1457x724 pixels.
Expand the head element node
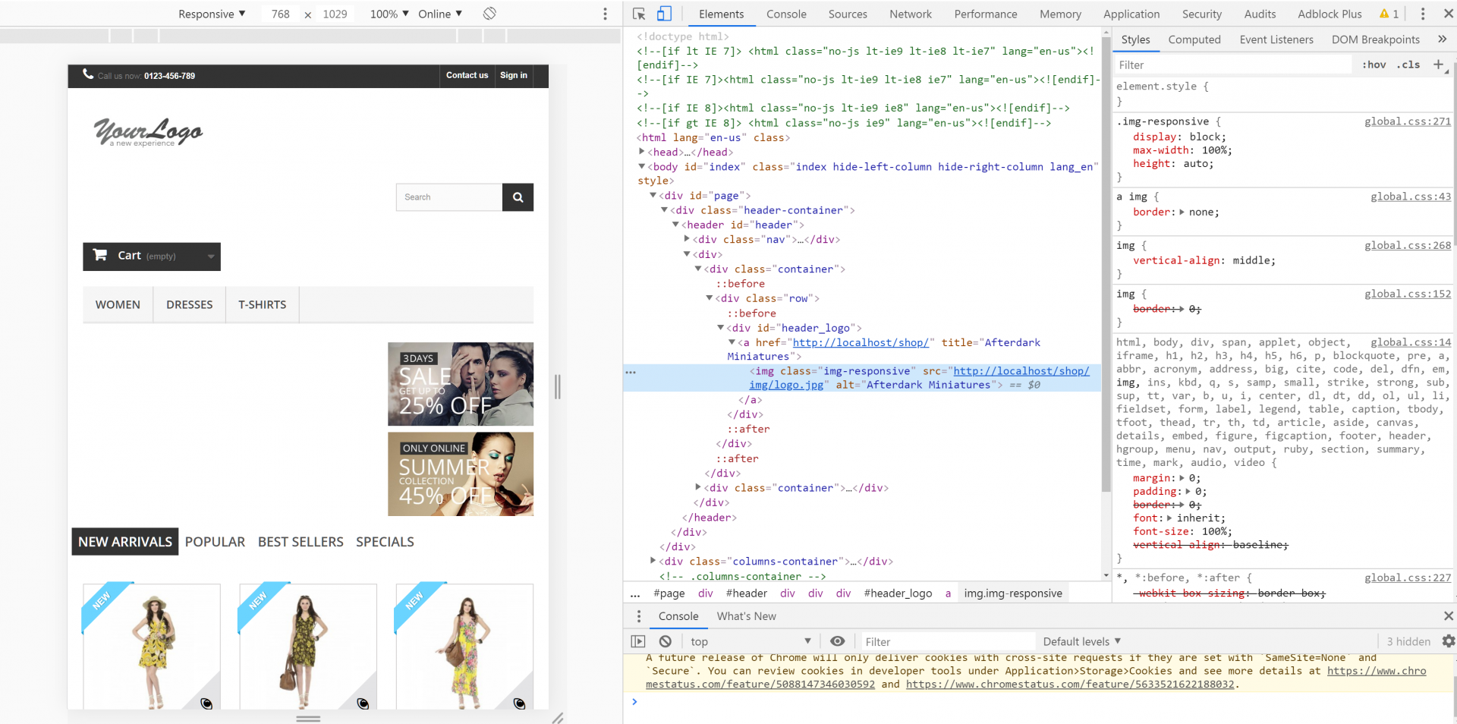[642, 152]
